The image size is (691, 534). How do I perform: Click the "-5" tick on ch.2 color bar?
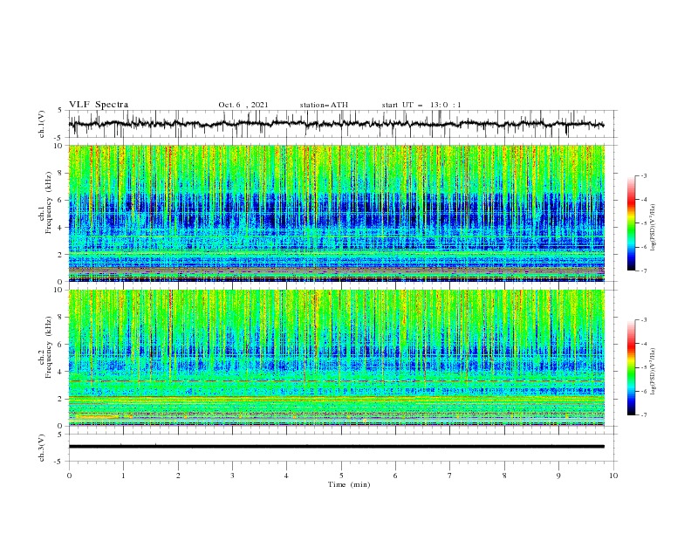tap(643, 367)
